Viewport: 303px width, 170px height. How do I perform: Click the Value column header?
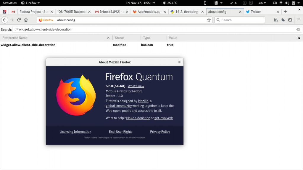coord(231,38)
